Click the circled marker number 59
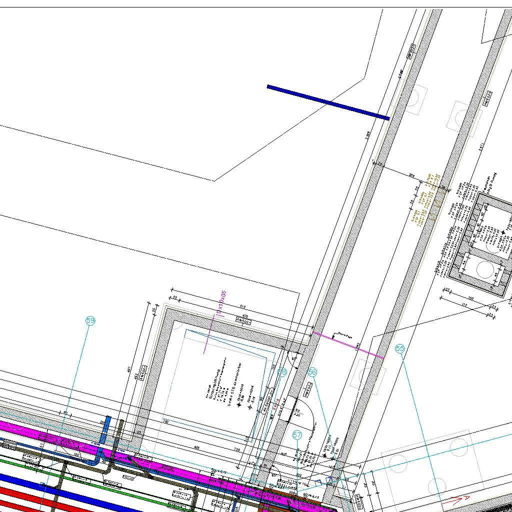The height and width of the screenshot is (512, 512). 90,321
